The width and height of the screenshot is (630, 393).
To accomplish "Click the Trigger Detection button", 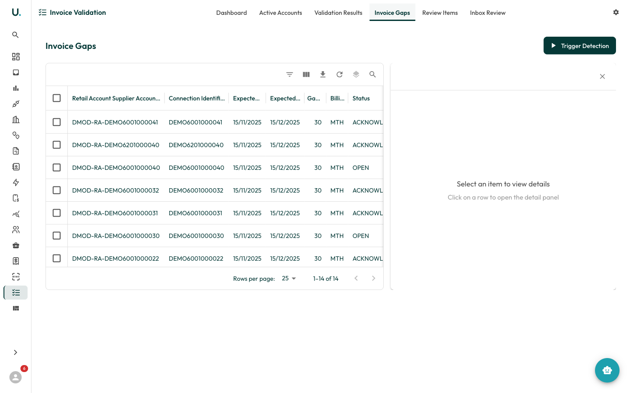I will click(580, 45).
